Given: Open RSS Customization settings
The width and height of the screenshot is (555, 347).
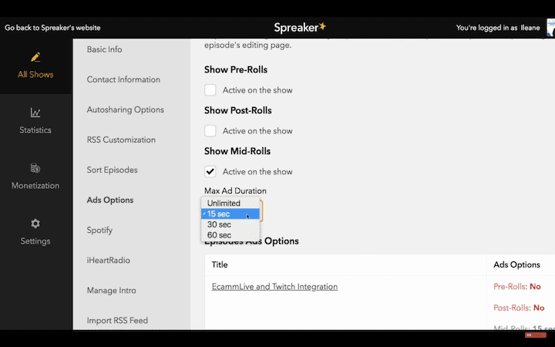Looking at the screenshot, I should pyautogui.click(x=121, y=140).
